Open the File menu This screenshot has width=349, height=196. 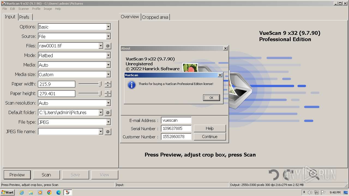[x=5, y=9]
